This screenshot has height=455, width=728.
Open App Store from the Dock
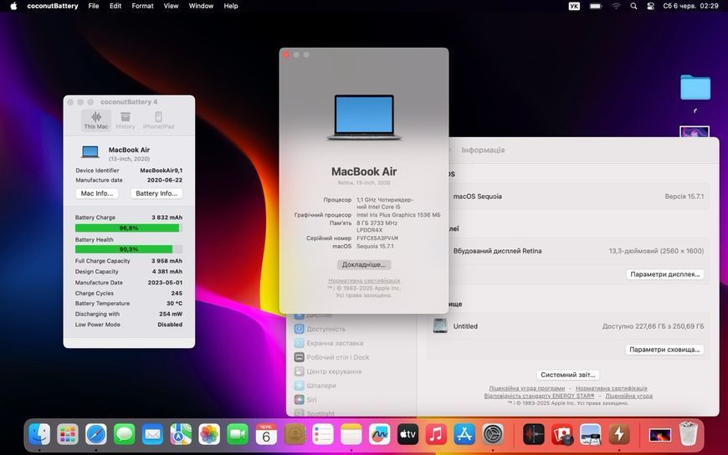pos(464,435)
